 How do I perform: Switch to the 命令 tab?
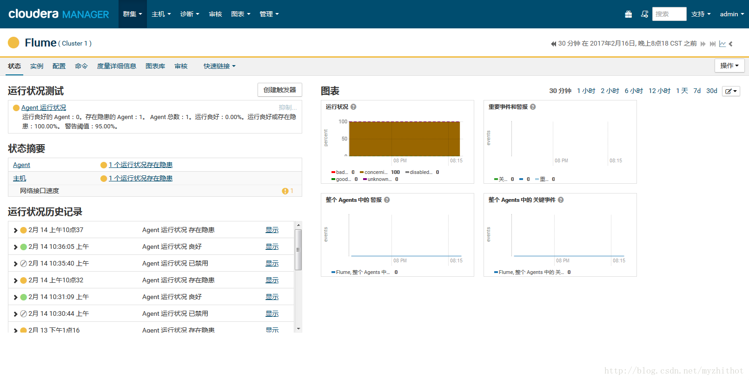[81, 66]
